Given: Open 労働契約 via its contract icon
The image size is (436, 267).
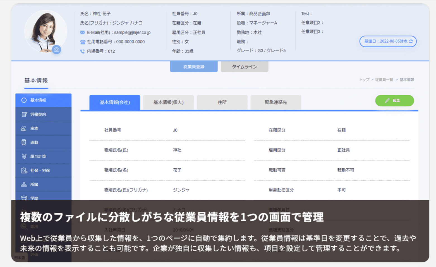Looking at the screenshot, I should [24, 114].
